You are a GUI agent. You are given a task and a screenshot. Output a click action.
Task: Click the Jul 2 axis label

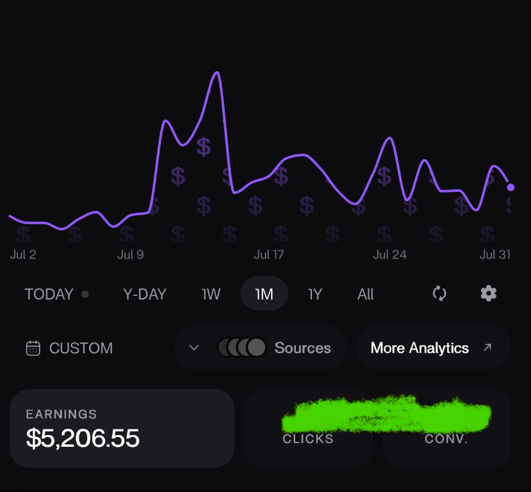23,254
